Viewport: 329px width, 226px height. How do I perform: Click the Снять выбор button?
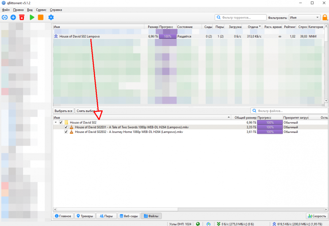[86, 111]
